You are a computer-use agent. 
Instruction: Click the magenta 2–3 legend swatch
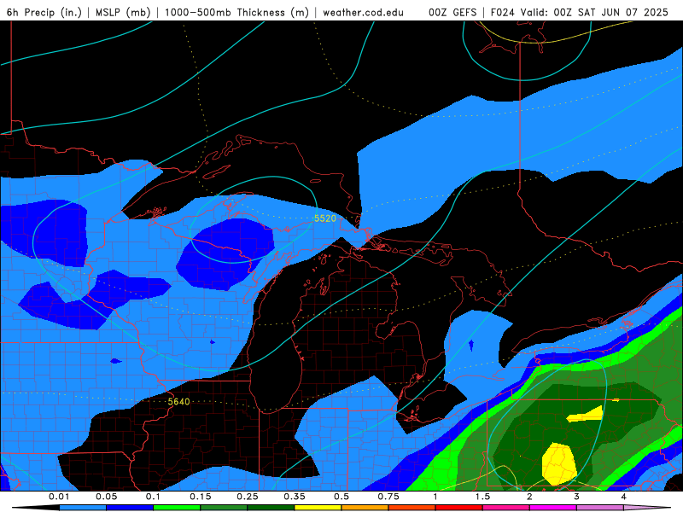click(553, 508)
